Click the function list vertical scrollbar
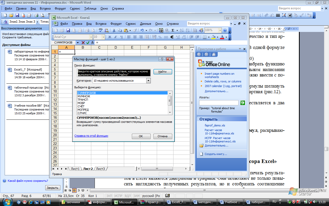Screen dimensions: 329x206 point(170,103)
